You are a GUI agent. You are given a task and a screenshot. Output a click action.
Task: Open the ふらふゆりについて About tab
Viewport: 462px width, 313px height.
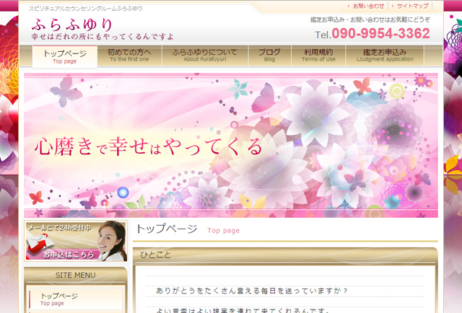(x=204, y=56)
